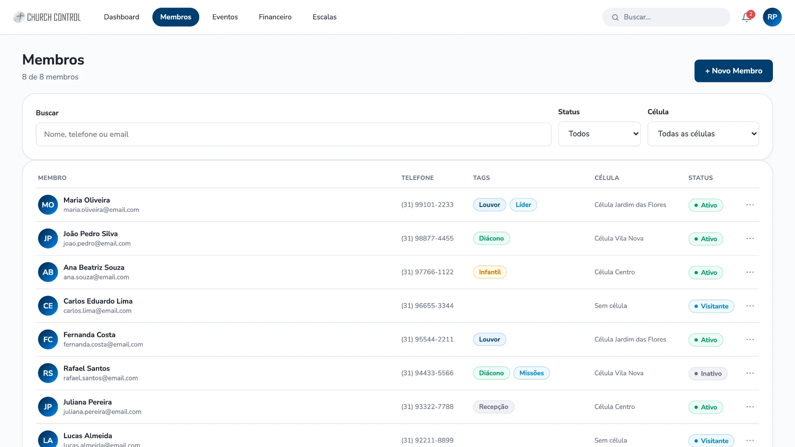The image size is (795, 447).
Task: Click the search magnifier icon
Action: click(x=615, y=17)
